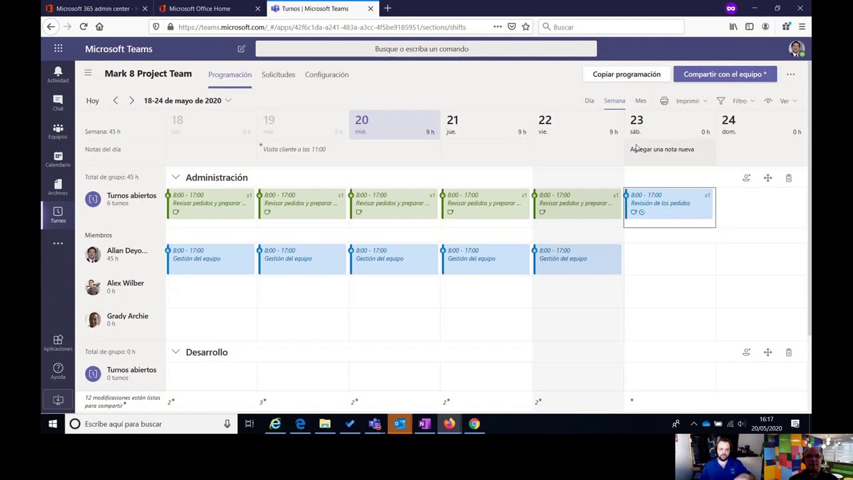Open the Teams app launcher waffle
The width and height of the screenshot is (853, 480).
click(58, 49)
